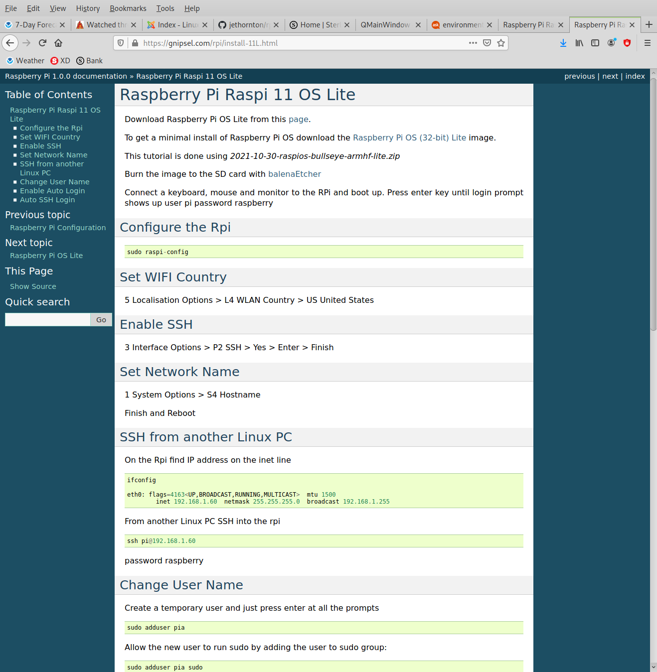Screen dimensions: 657x672
Task: Open the 'index' link in header
Action: (635, 76)
